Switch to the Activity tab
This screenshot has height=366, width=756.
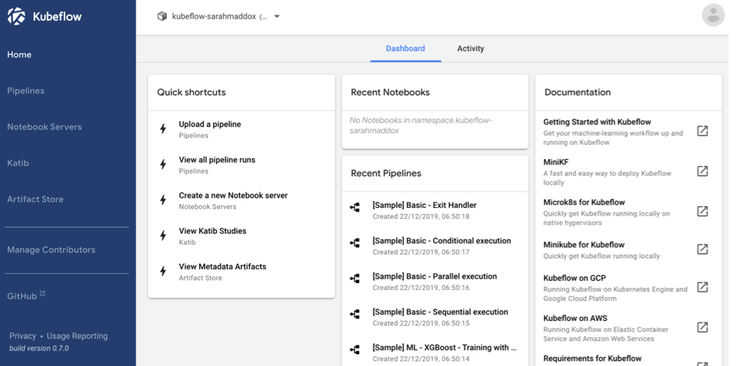point(470,48)
